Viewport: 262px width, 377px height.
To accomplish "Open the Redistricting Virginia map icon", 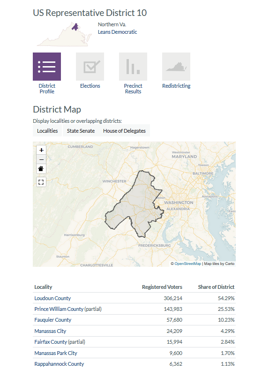I will (x=176, y=67).
